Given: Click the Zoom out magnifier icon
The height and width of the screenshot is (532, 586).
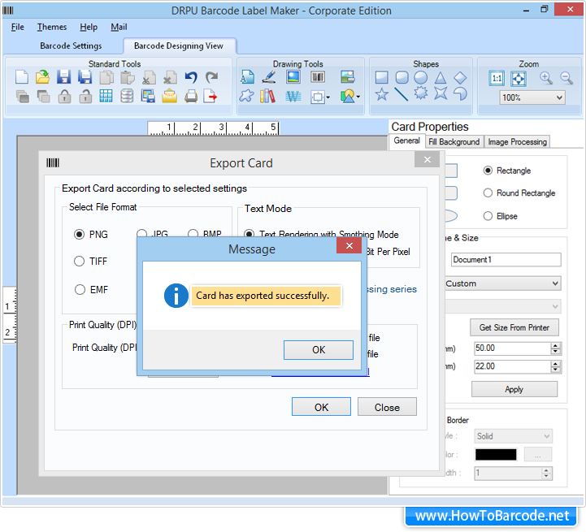Looking at the screenshot, I should (566, 78).
